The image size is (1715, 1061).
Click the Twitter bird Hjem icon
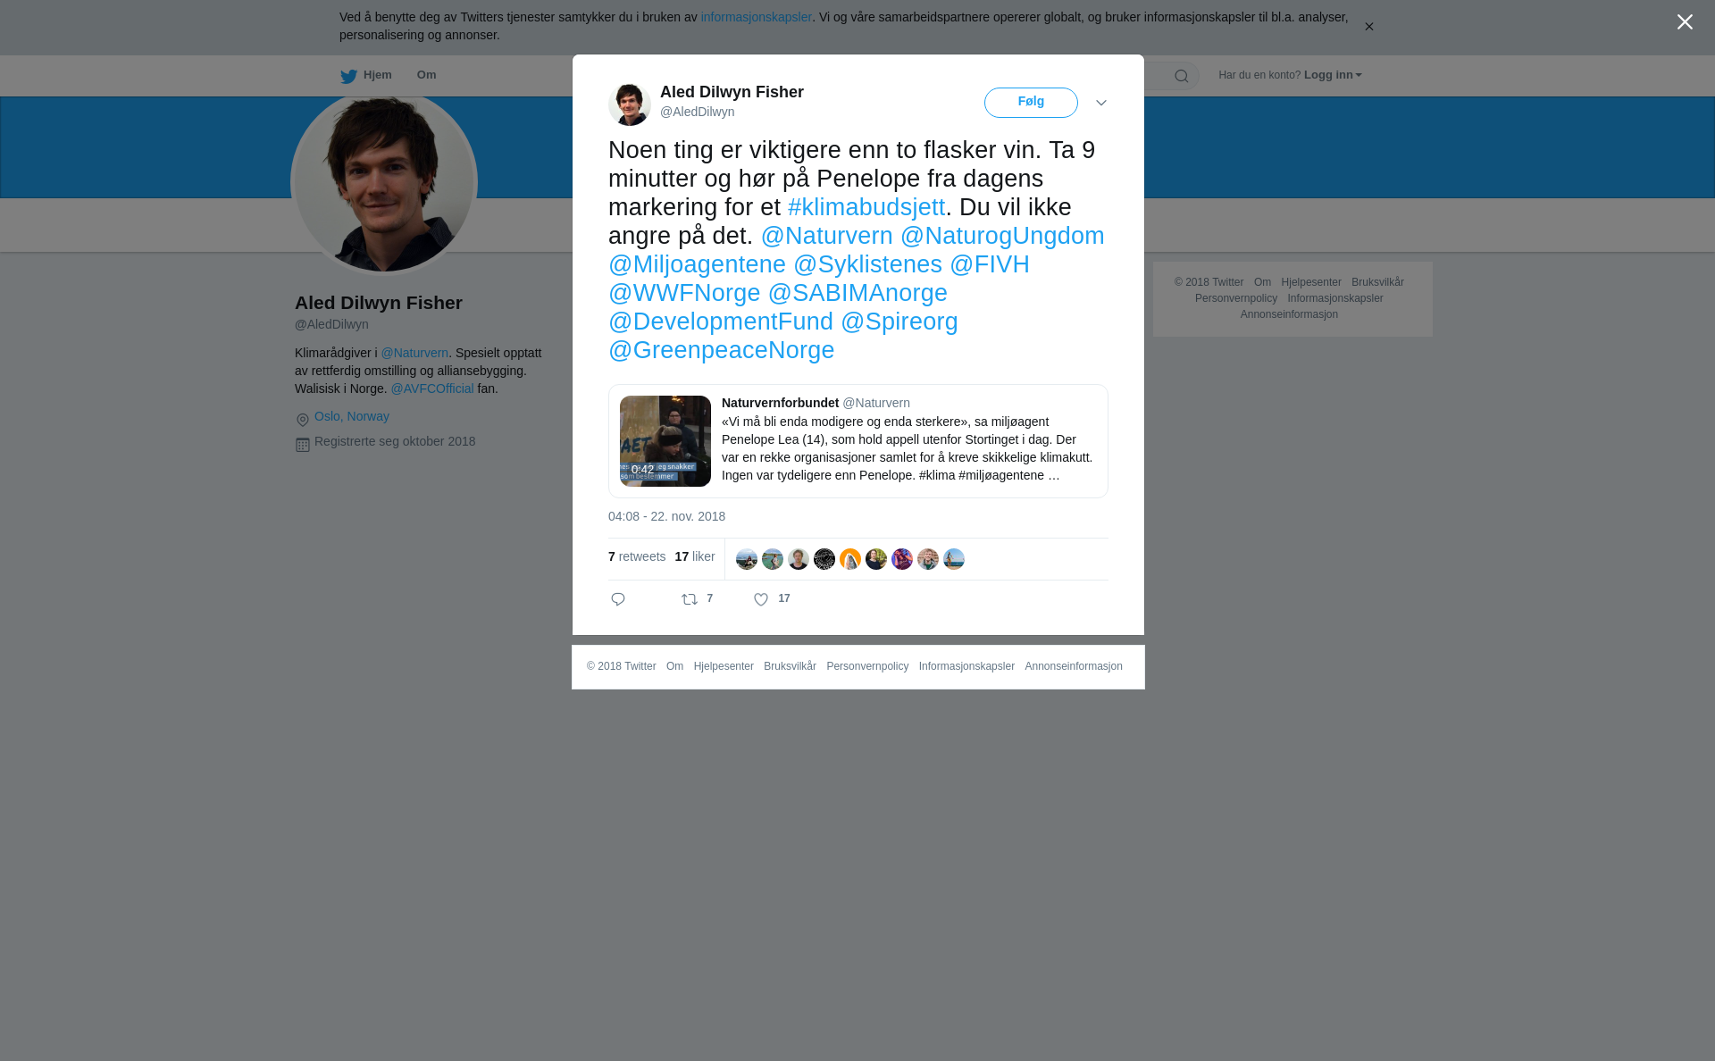pyautogui.click(x=348, y=76)
